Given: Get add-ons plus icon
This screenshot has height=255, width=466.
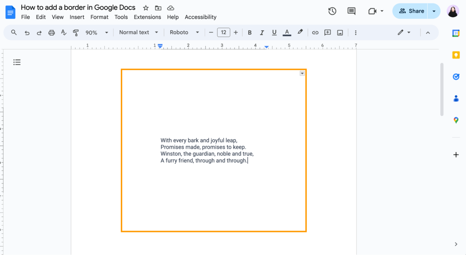Looking at the screenshot, I should coord(456,154).
